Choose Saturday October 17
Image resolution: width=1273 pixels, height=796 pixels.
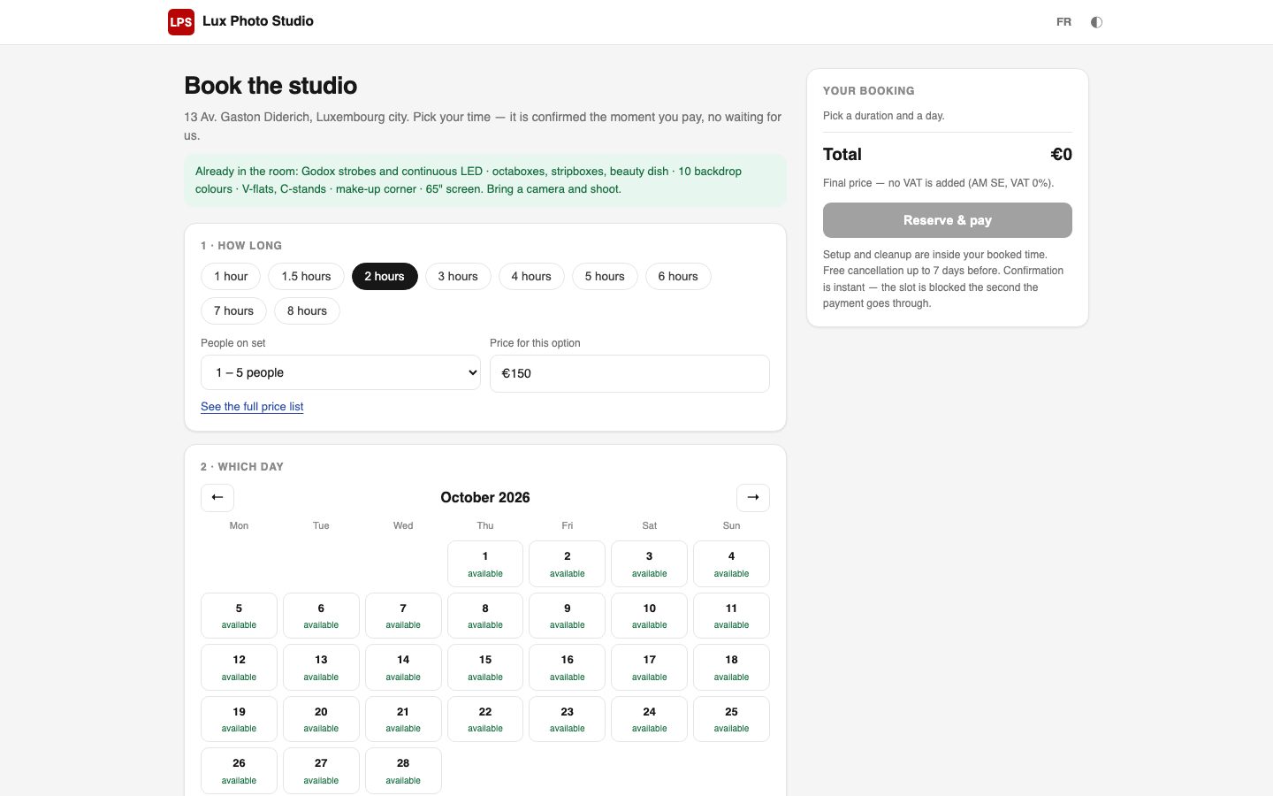(650, 667)
